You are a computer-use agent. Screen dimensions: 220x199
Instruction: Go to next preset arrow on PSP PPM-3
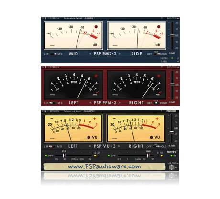click(119, 103)
